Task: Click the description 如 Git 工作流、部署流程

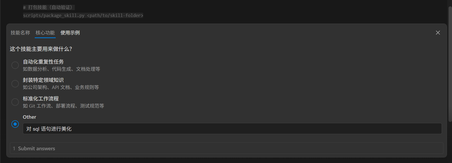Action: coord(49,106)
